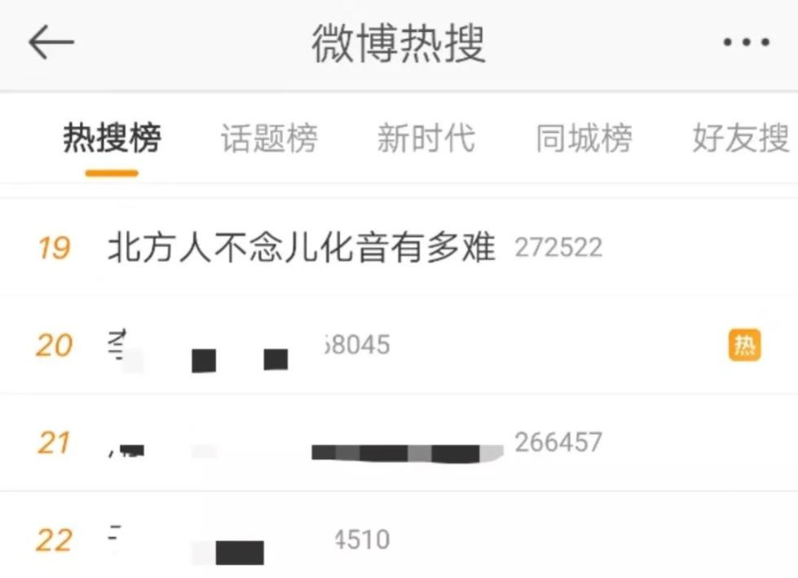
Task: Open the three-dot more options menu
Action: [x=747, y=42]
